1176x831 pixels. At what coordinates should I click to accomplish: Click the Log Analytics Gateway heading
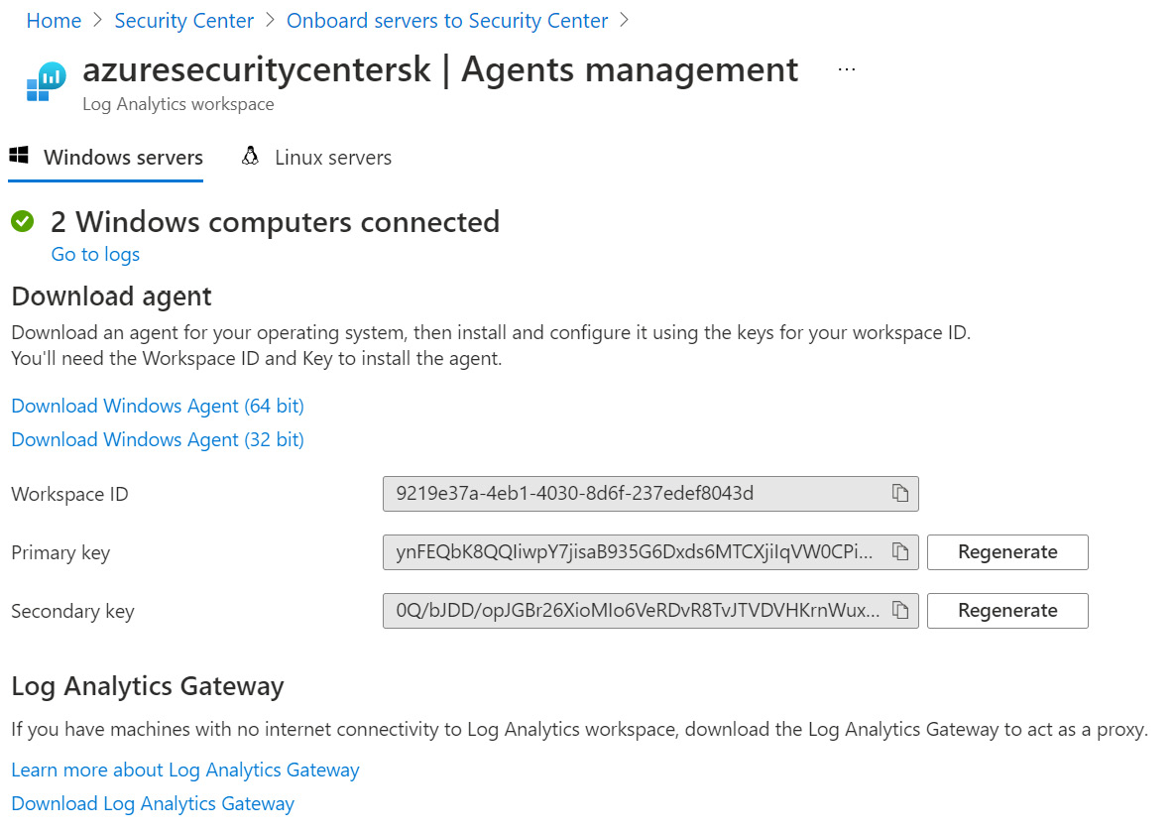148,686
